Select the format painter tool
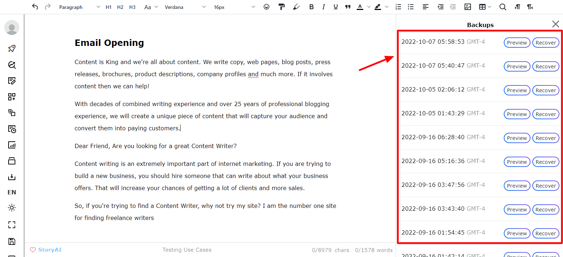 [x=281, y=7]
